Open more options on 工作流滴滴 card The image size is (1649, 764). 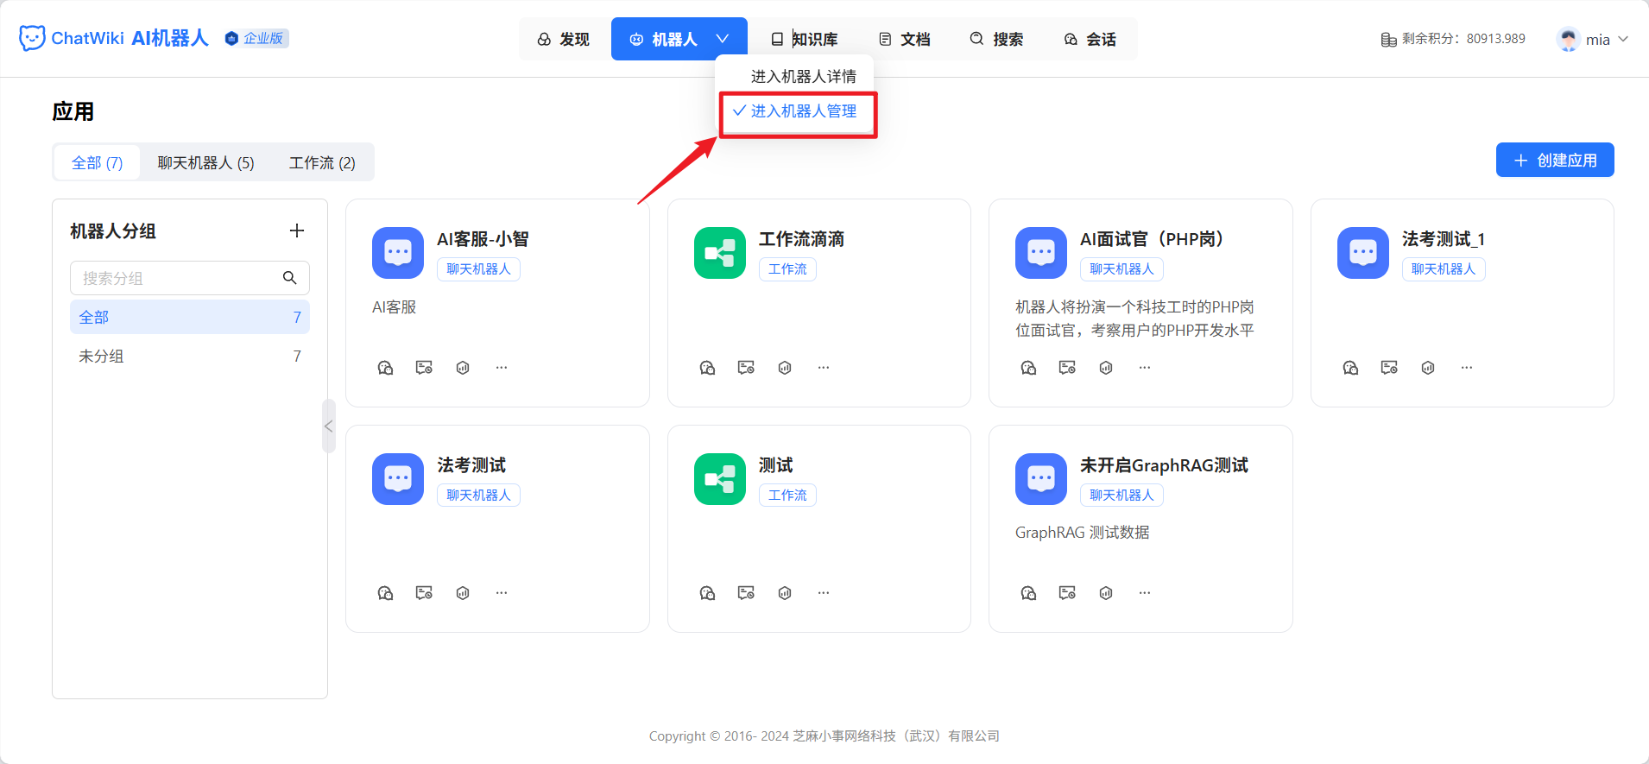click(x=824, y=368)
